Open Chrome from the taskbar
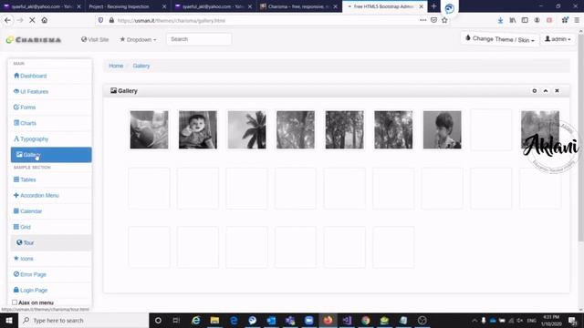 [x=365, y=320]
